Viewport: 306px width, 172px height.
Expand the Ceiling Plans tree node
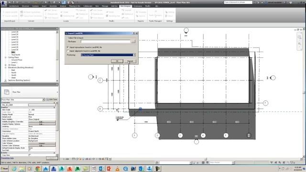coord(6,57)
